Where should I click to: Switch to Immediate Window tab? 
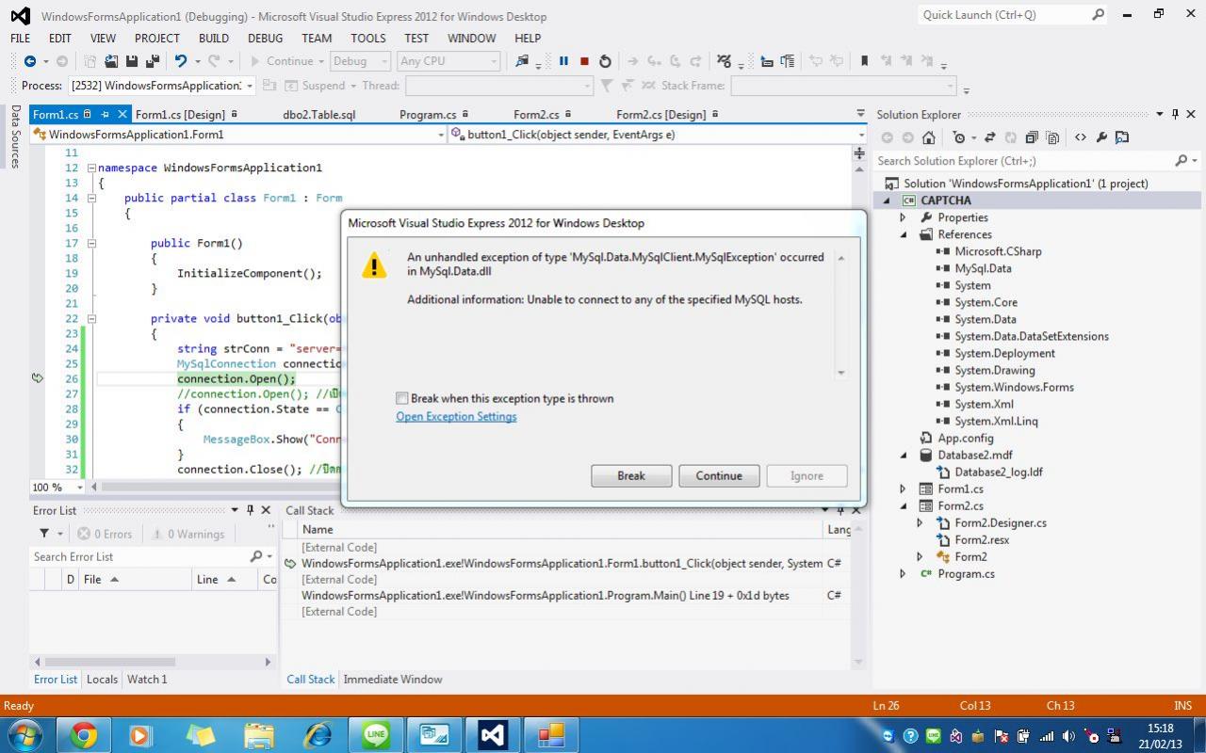click(x=393, y=679)
